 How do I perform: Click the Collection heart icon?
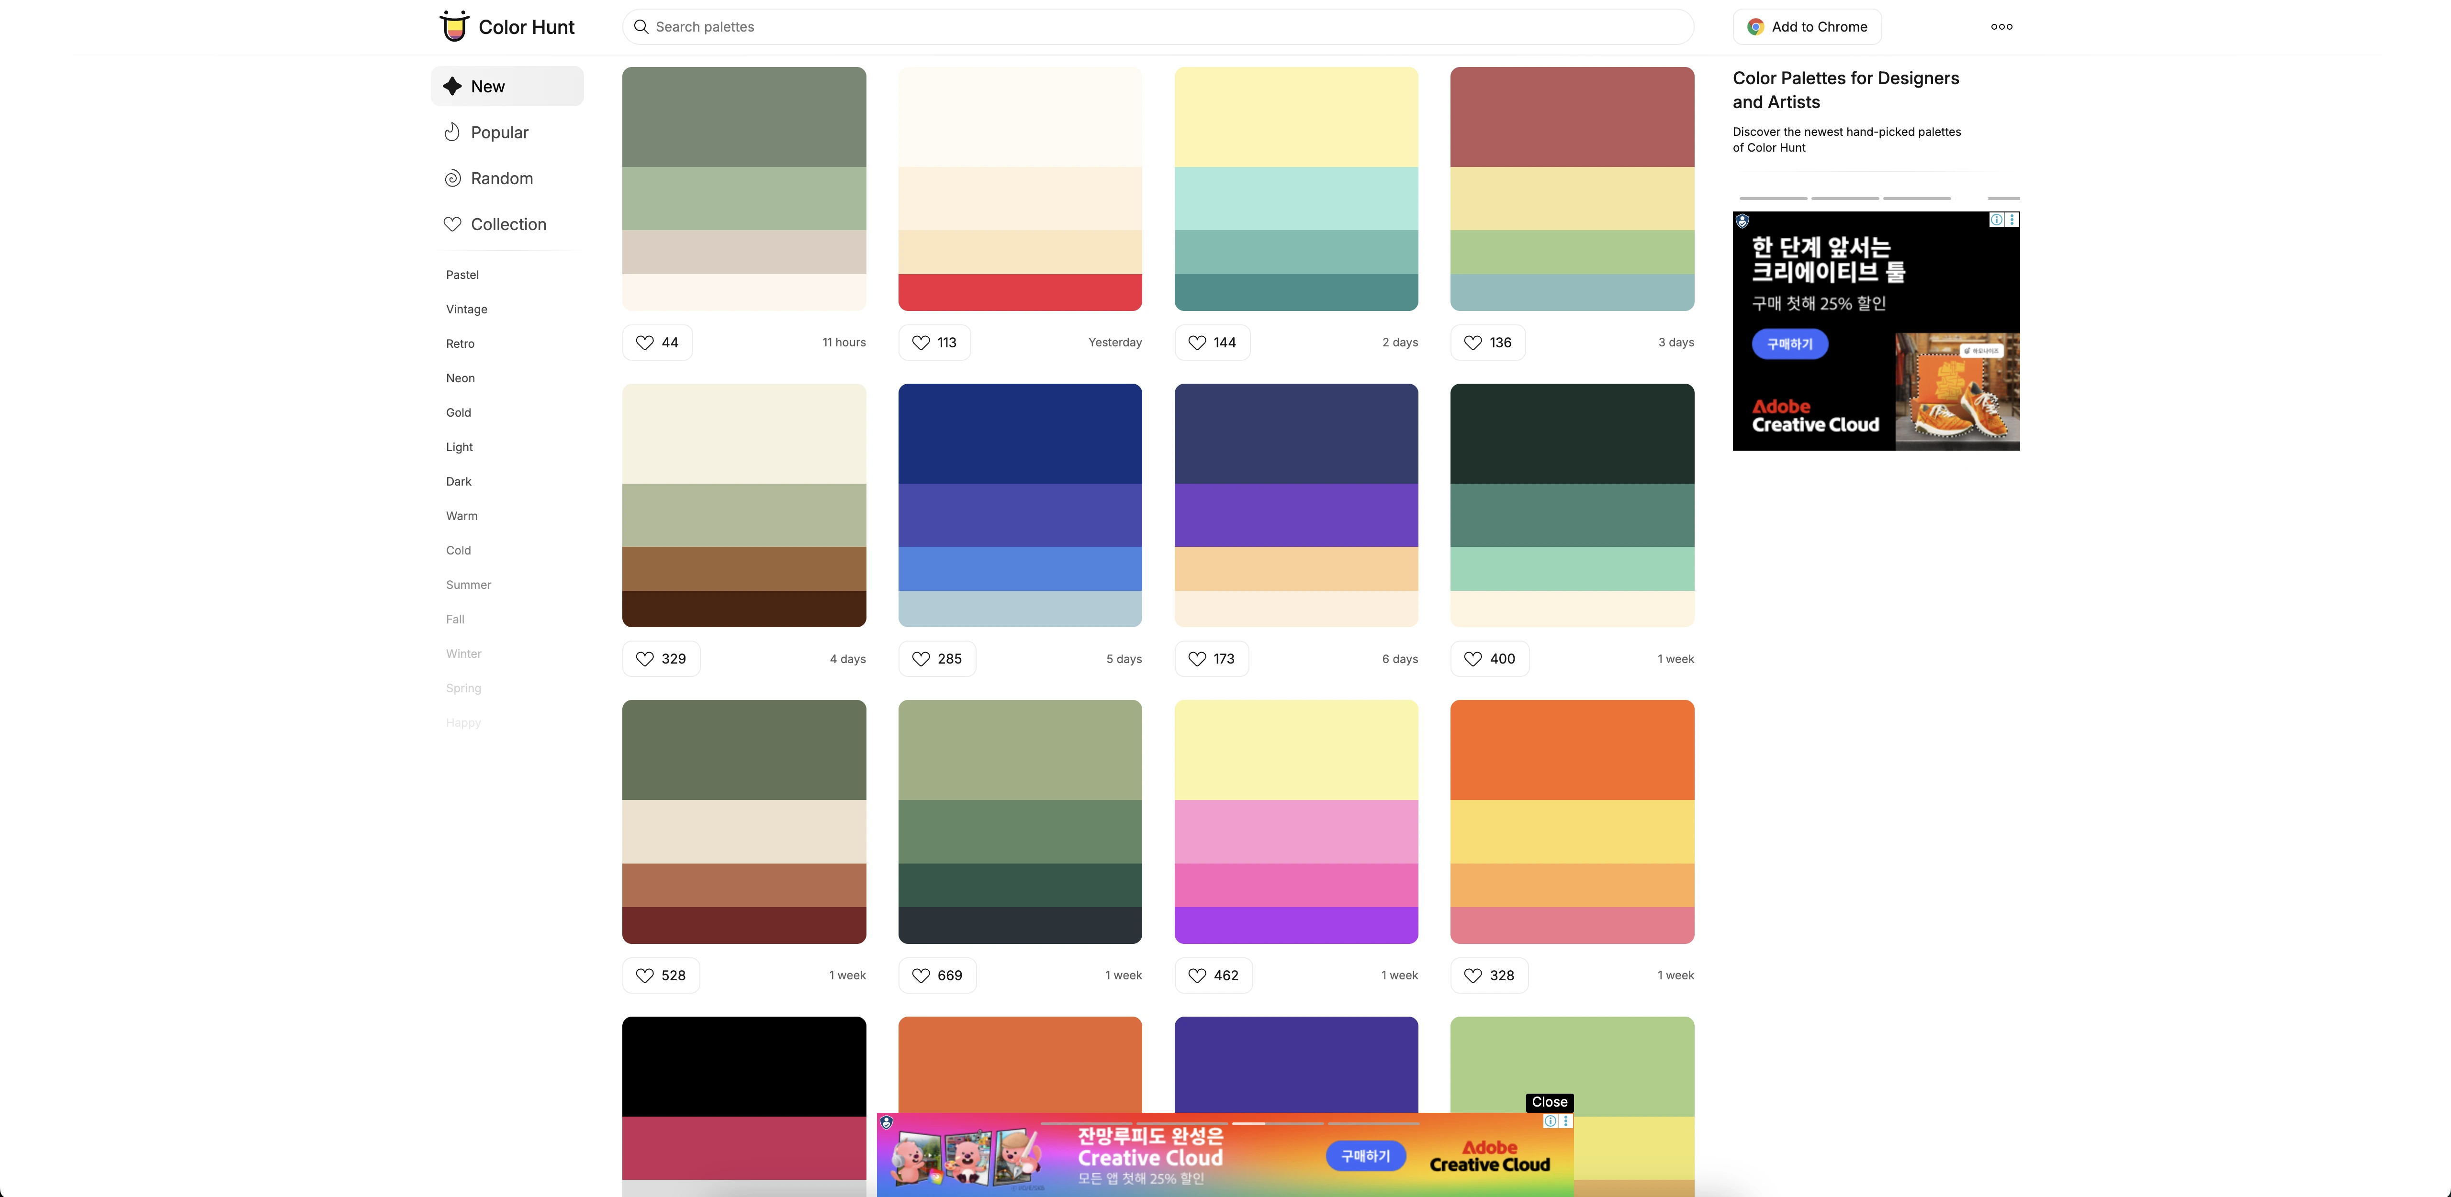coord(453,224)
